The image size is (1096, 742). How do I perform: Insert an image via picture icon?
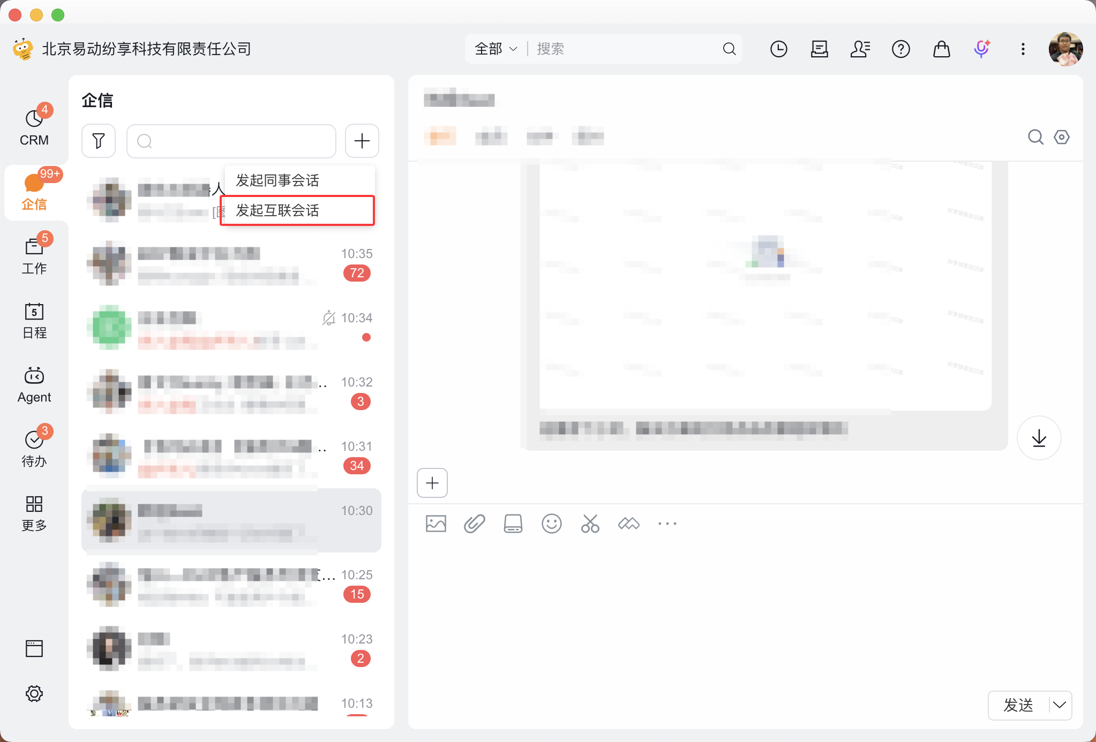tap(436, 524)
